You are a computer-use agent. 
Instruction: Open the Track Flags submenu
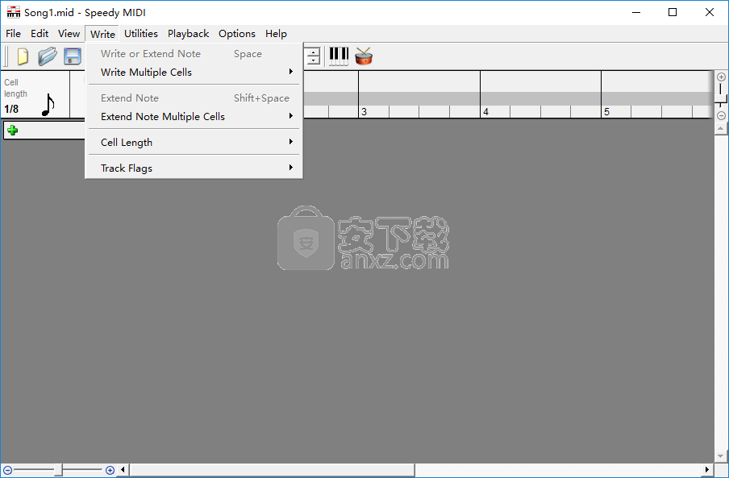[x=195, y=168]
